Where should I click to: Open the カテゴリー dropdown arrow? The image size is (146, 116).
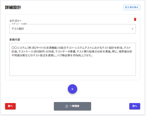click(133, 29)
